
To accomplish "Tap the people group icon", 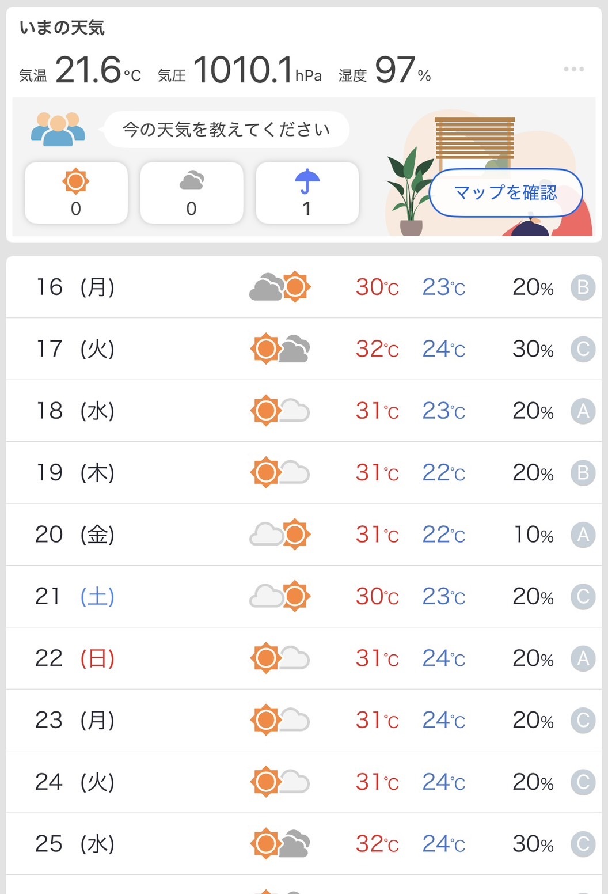I will tap(58, 128).
